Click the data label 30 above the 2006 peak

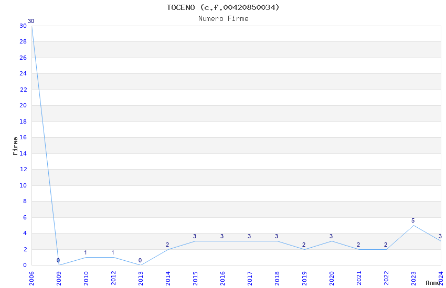[31, 21]
